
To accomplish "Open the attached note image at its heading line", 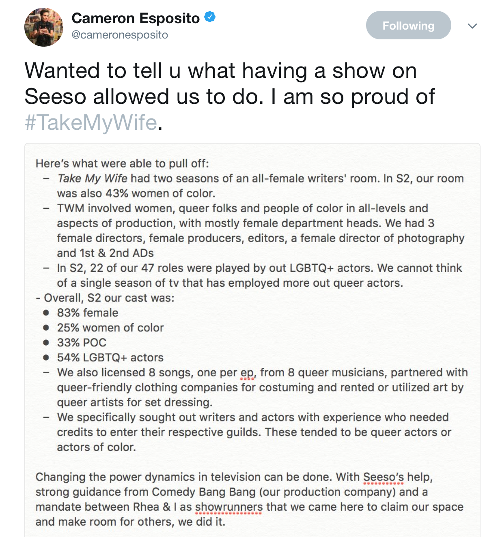I will [x=122, y=163].
